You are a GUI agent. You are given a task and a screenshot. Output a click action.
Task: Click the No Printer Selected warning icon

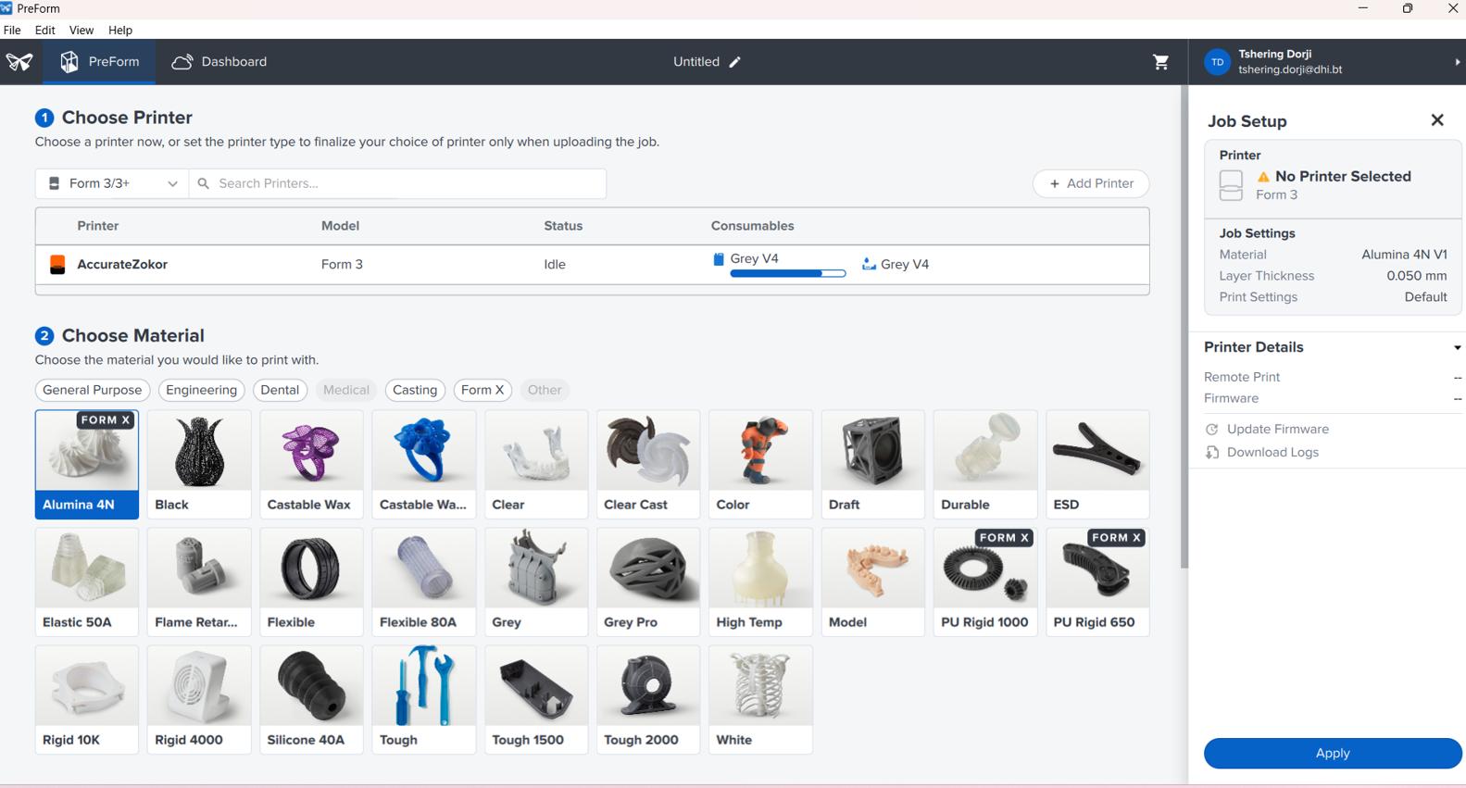[x=1263, y=177]
